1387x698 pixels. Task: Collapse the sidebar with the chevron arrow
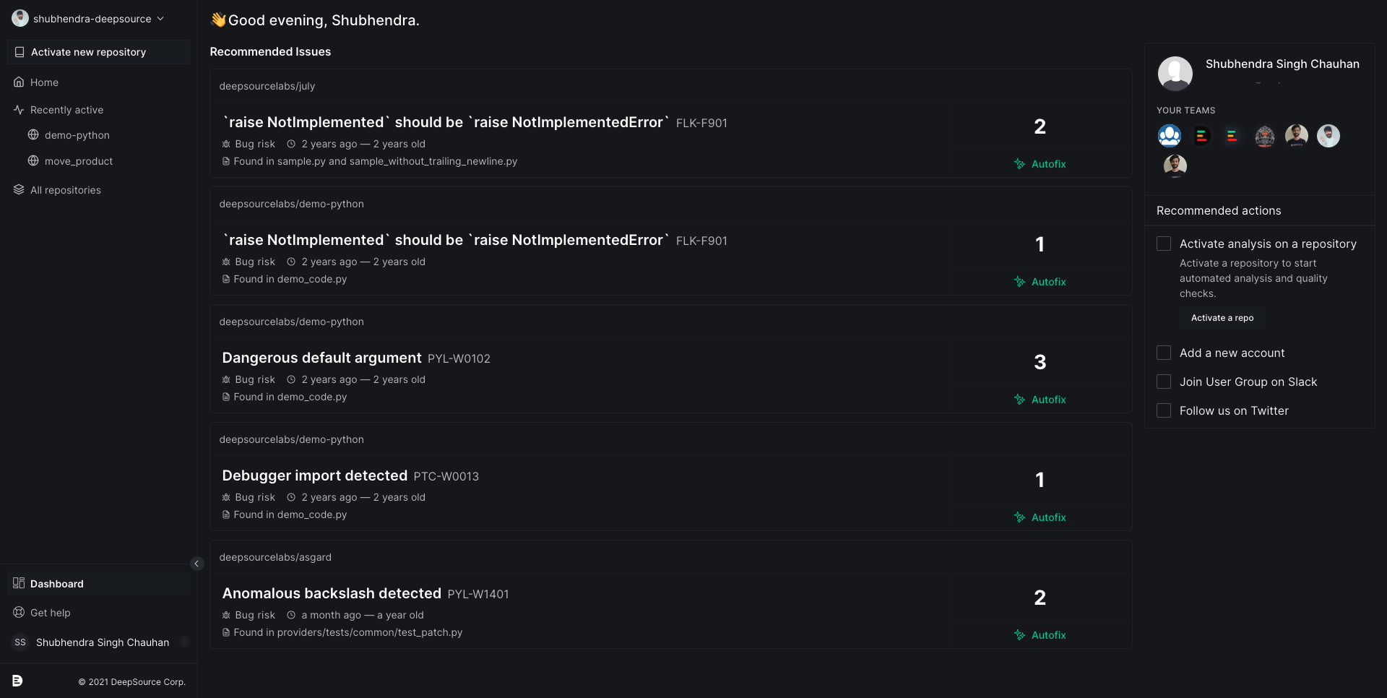click(196, 564)
